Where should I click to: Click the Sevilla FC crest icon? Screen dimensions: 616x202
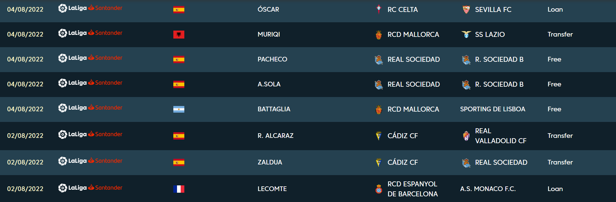coord(466,10)
